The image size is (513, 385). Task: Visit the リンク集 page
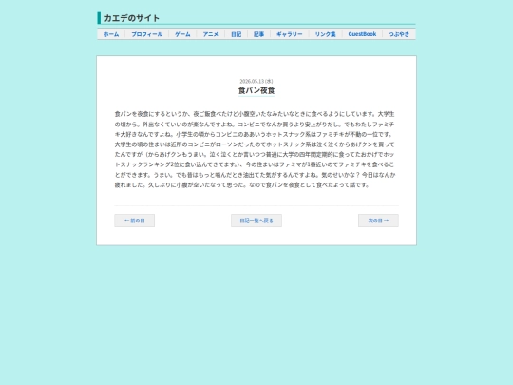pyautogui.click(x=326, y=34)
